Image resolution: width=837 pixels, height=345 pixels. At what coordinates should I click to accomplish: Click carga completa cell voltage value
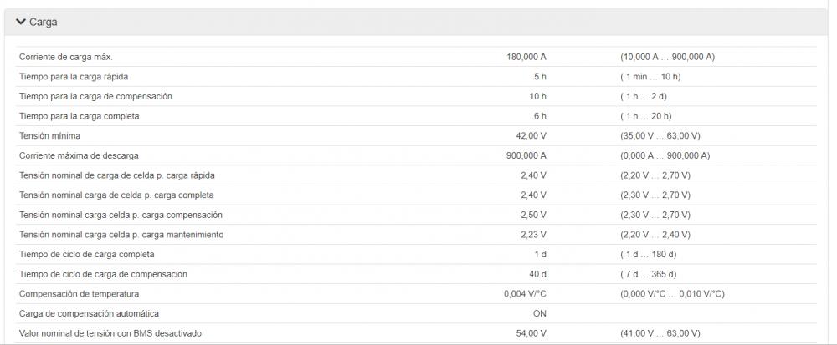point(534,195)
